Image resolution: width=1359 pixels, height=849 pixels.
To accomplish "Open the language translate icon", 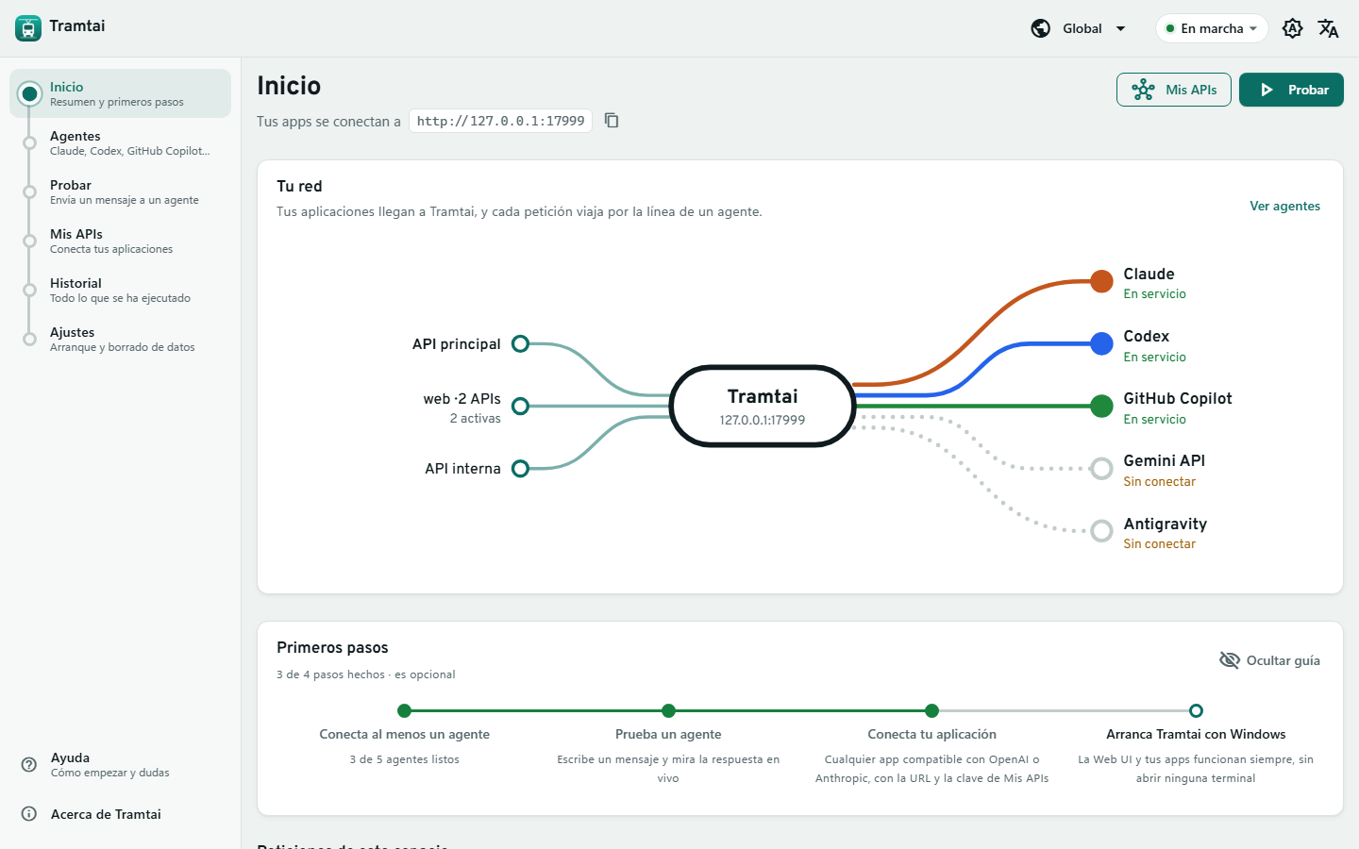I will (x=1329, y=28).
